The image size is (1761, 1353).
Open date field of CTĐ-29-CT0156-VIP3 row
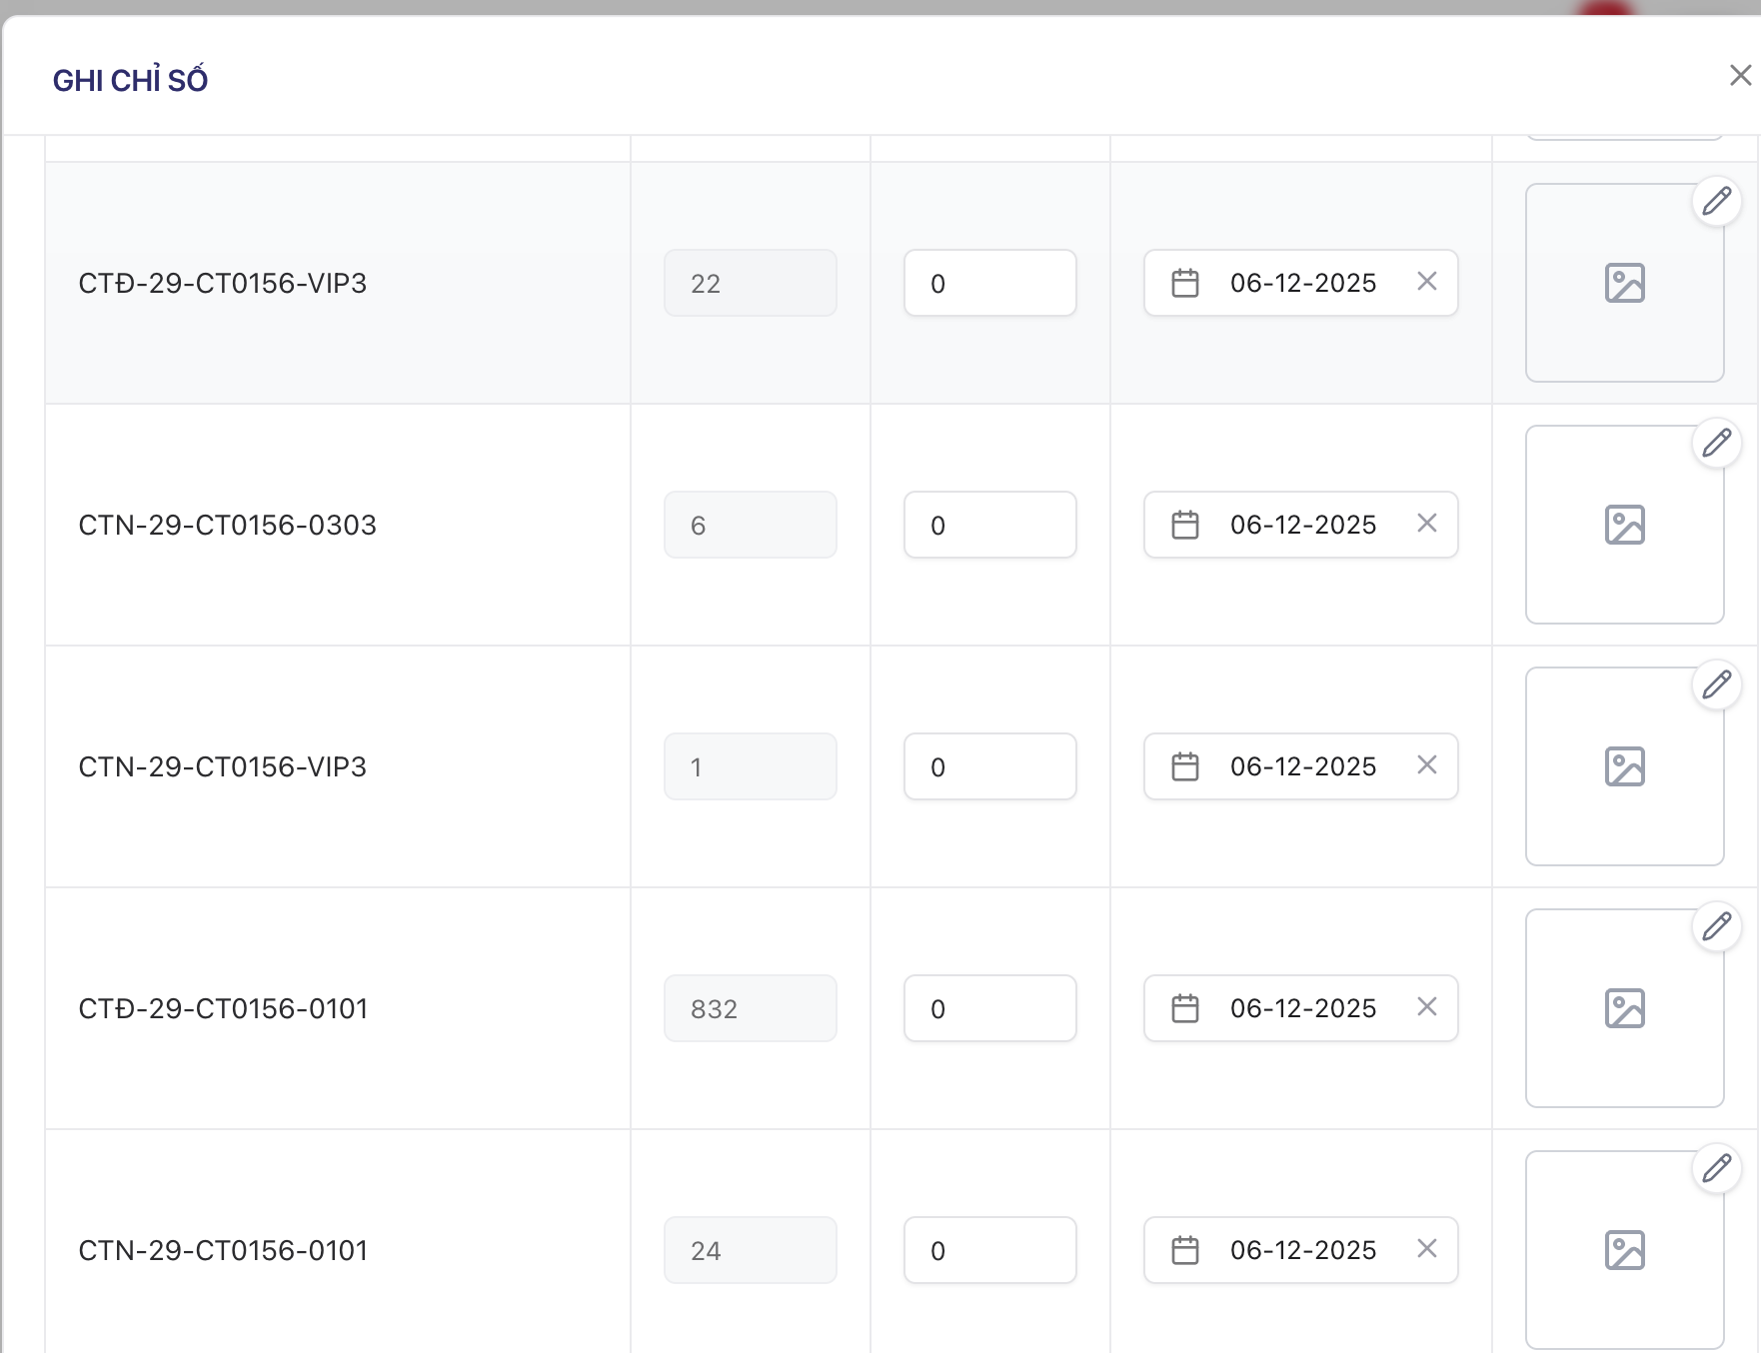1302,283
